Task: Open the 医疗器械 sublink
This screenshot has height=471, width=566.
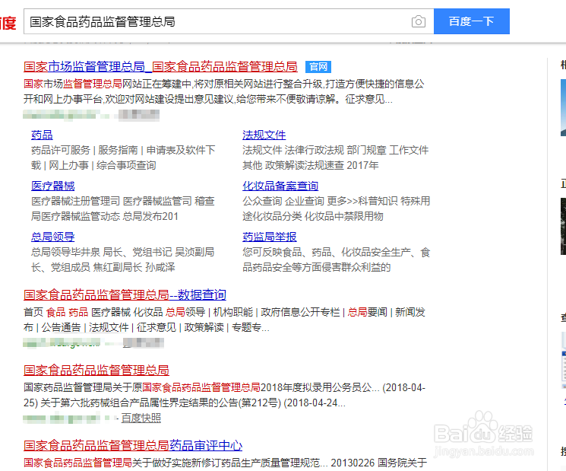Action: click(52, 186)
